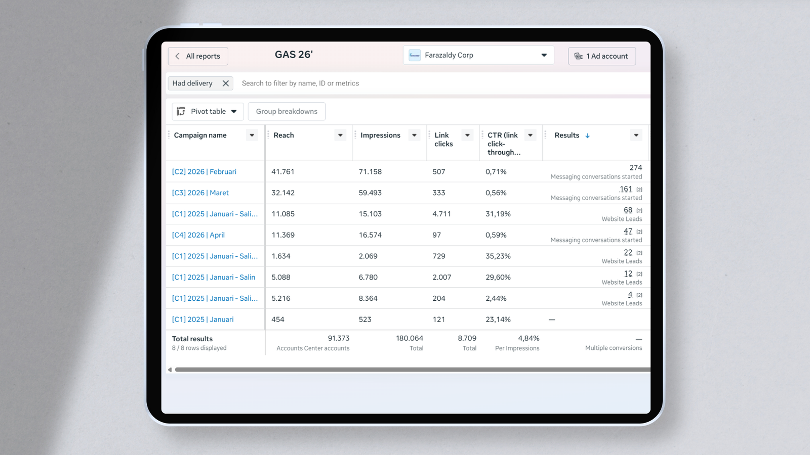Click the drag handle on the Reach column
Image resolution: width=810 pixels, height=455 pixels.
click(x=268, y=135)
